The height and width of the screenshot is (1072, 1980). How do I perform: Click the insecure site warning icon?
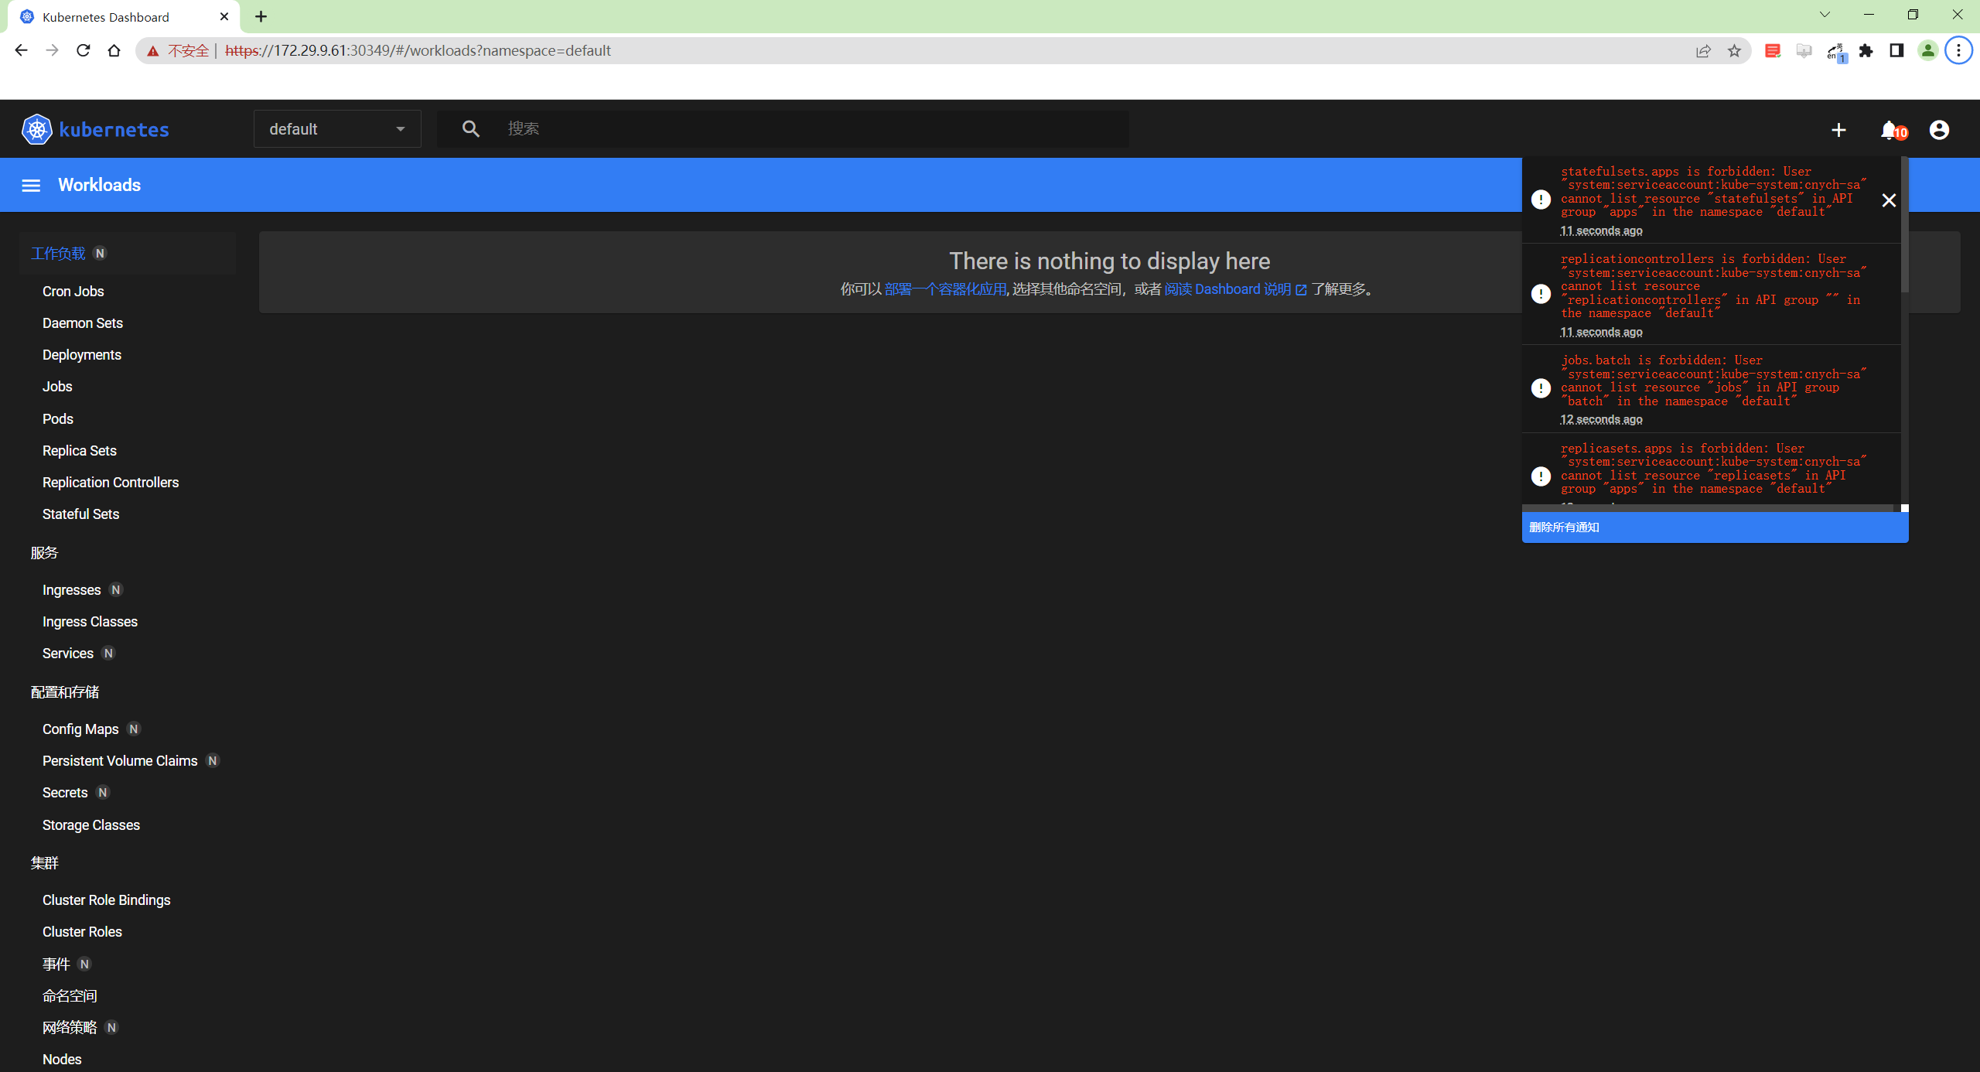pyautogui.click(x=153, y=51)
